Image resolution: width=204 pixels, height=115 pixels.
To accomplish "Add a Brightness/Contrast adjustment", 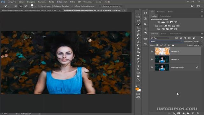I will pos(159,22).
